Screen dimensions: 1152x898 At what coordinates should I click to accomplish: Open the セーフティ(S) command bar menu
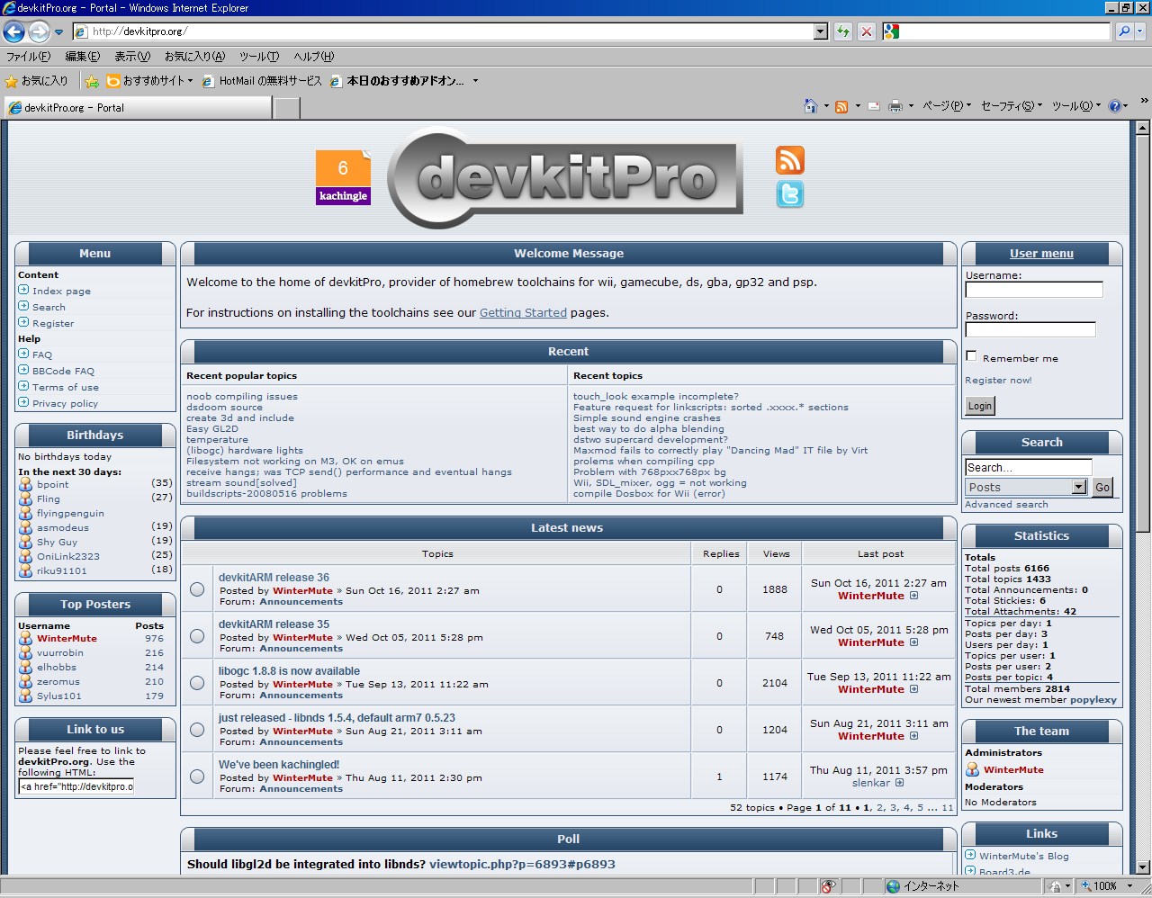[1012, 106]
